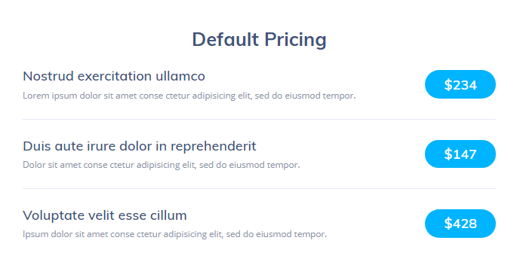The image size is (517, 274).
Task: Click the description starting with Lorem ipsum
Action: pos(189,96)
